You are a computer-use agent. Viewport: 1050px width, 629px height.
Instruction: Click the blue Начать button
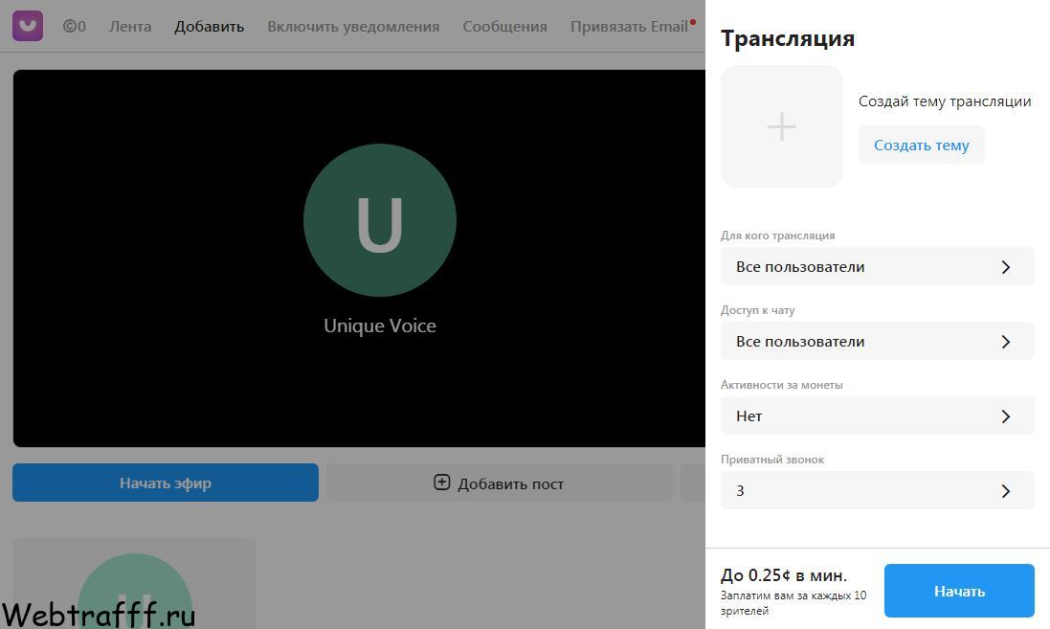tap(959, 591)
